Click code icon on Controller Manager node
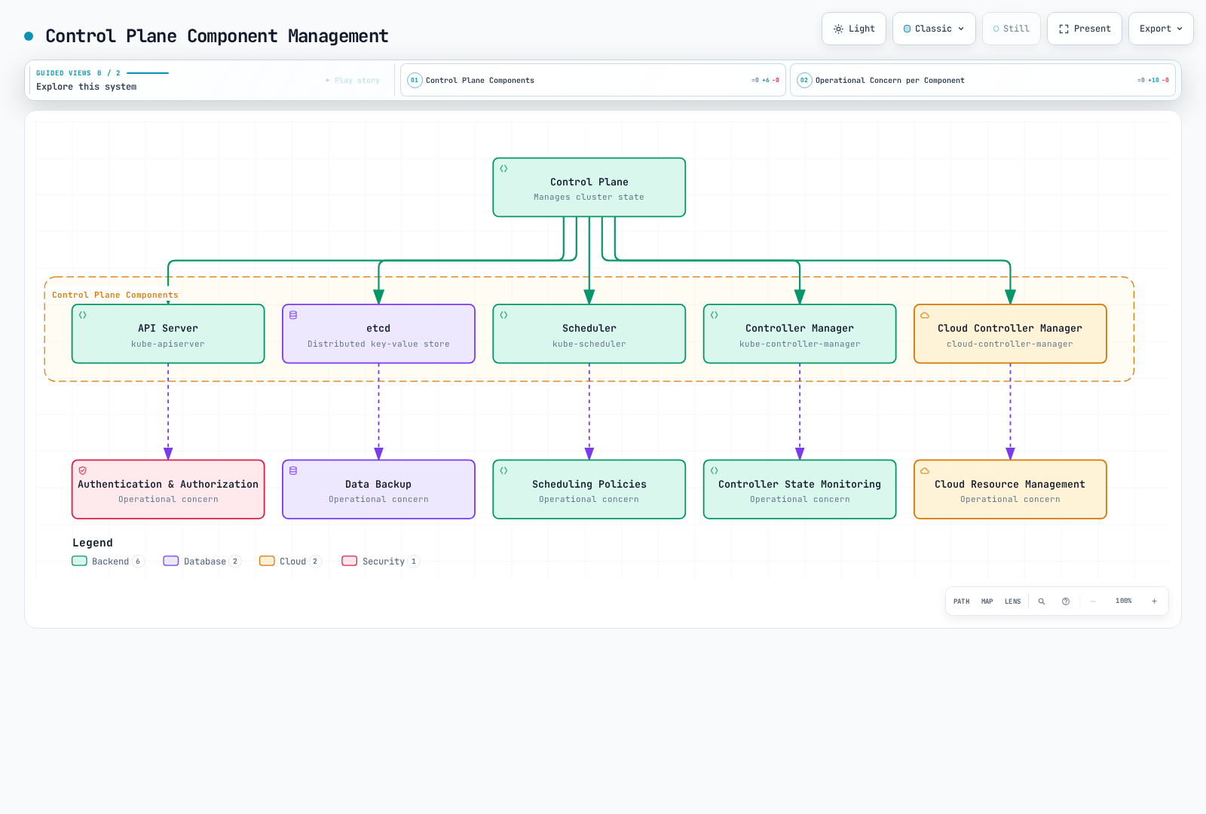The width and height of the screenshot is (1206, 814). 715,315
